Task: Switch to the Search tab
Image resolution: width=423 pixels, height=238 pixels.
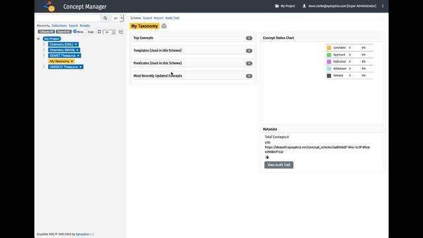Action: 73,26
